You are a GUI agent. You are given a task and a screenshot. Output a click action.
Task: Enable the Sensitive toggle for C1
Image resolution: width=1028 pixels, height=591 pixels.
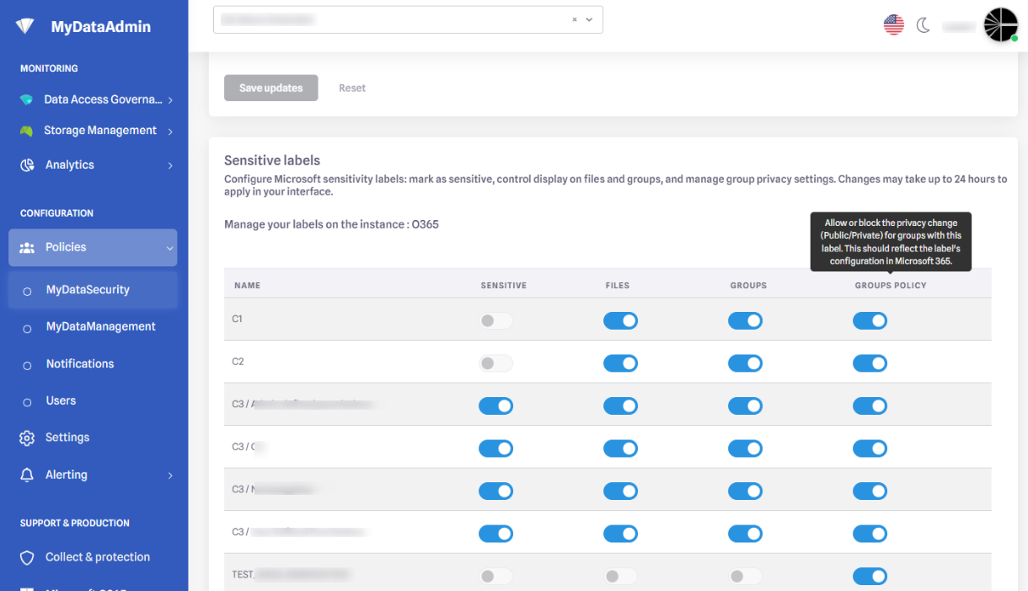pos(495,320)
